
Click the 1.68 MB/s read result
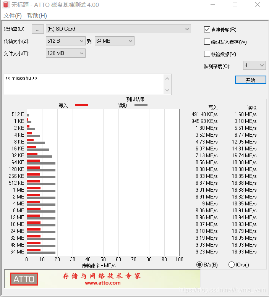pyautogui.click(x=245, y=115)
